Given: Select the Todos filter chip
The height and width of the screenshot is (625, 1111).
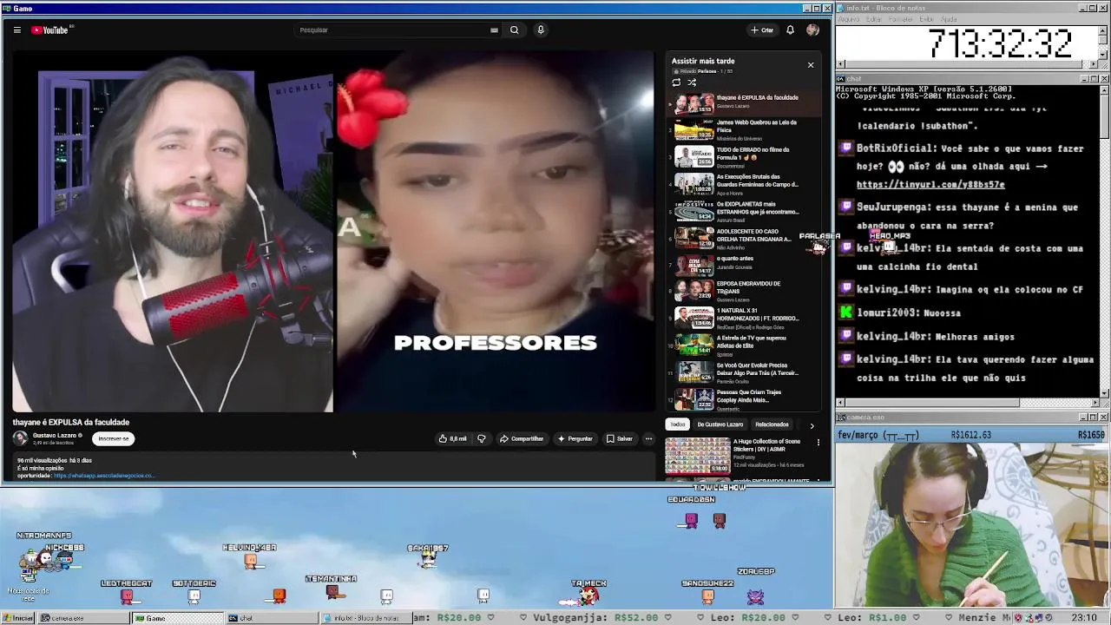Looking at the screenshot, I should [x=677, y=424].
